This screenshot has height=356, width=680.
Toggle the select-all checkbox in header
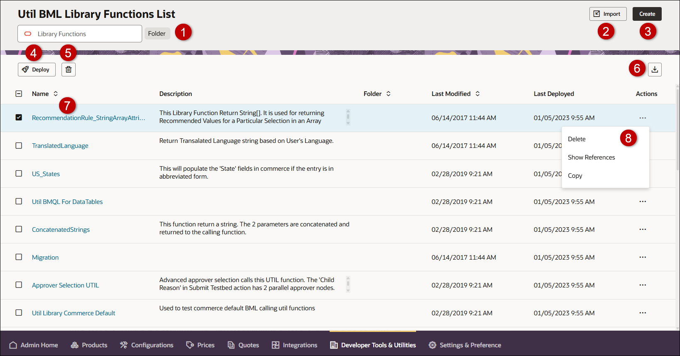(19, 93)
